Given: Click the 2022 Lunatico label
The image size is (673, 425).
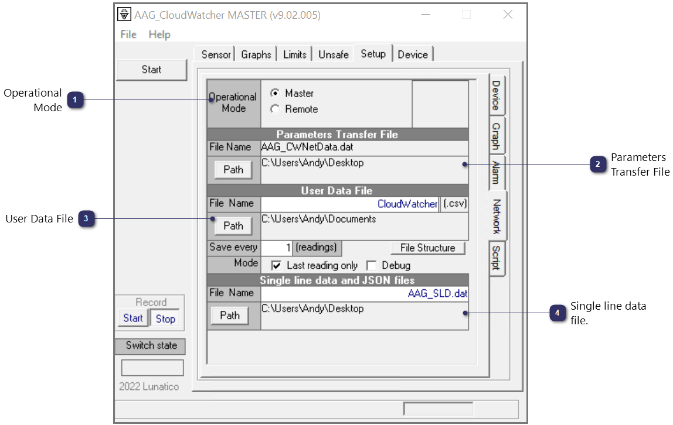Looking at the screenshot, I should [149, 386].
